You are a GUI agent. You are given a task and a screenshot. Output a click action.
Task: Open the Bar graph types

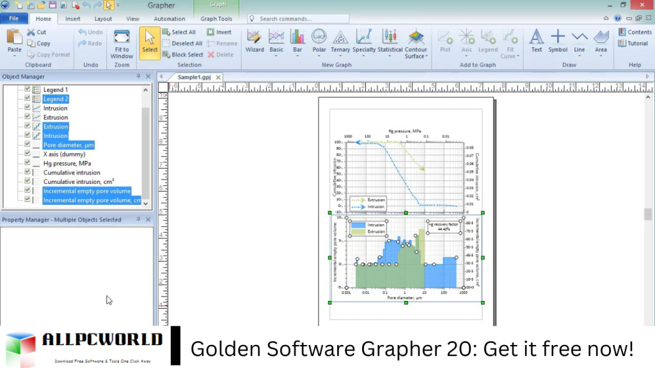[297, 43]
